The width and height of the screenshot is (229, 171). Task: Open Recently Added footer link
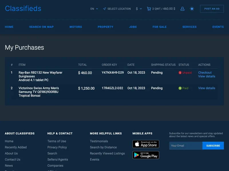pyautogui.click(x=16, y=147)
